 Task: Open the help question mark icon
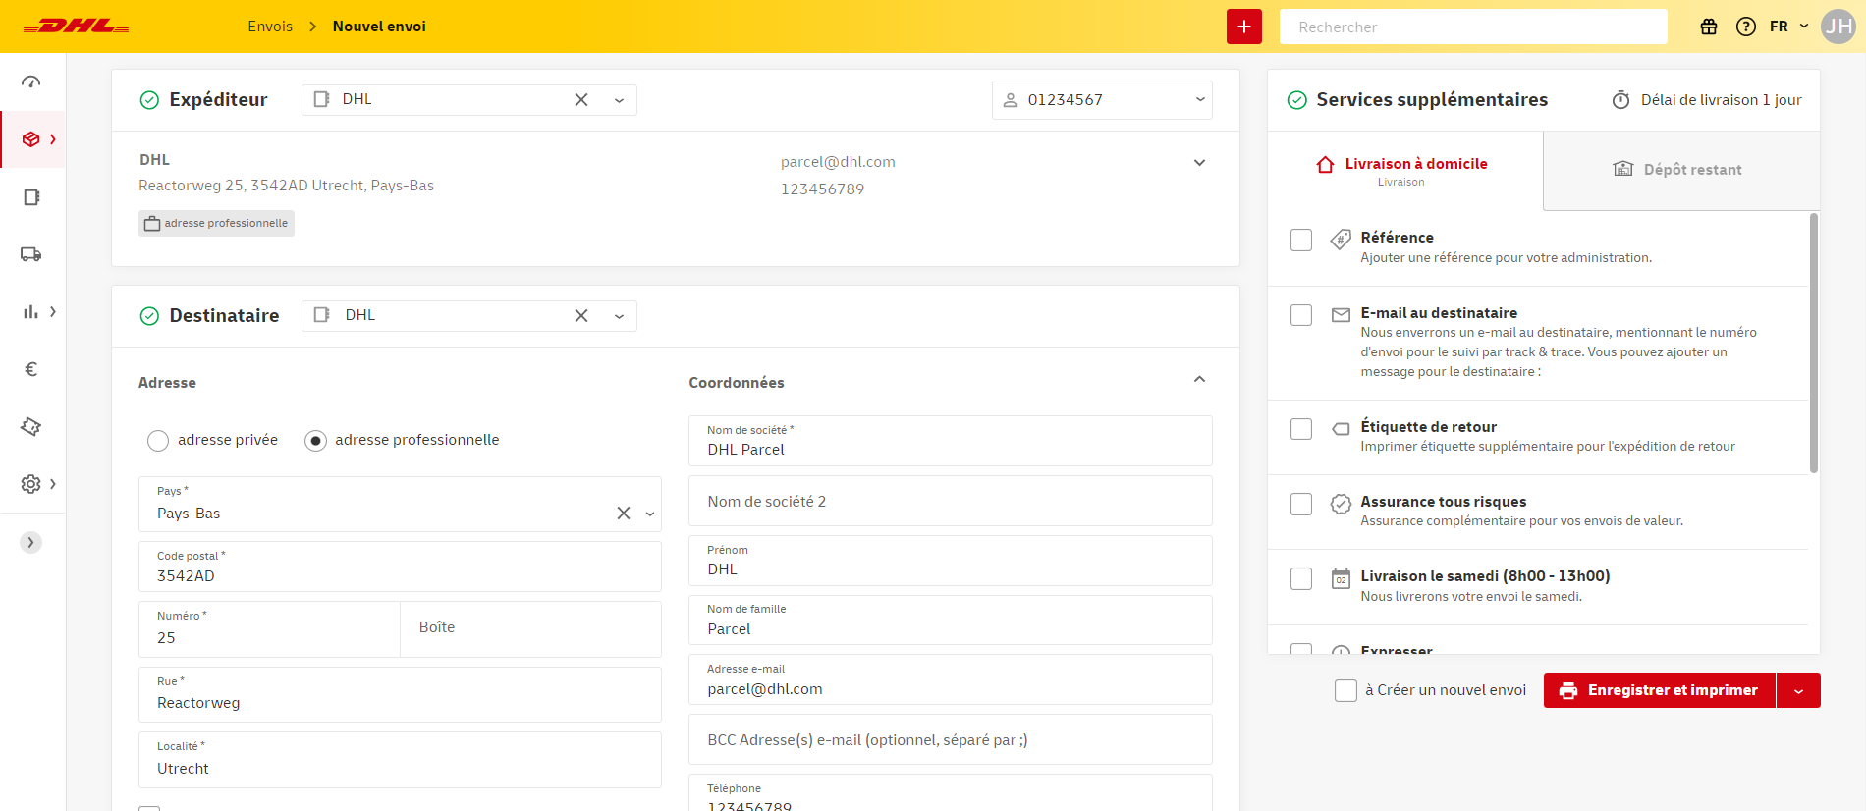tap(1746, 27)
